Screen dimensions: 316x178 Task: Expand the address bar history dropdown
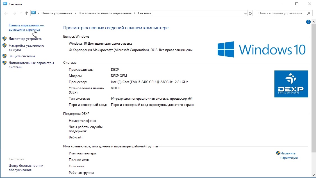pos(245,13)
